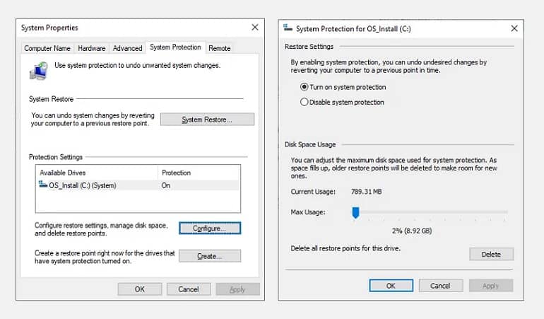Close the System Protection for OS_Install dialog
Viewport: 544px width, 319px height.
514,28
